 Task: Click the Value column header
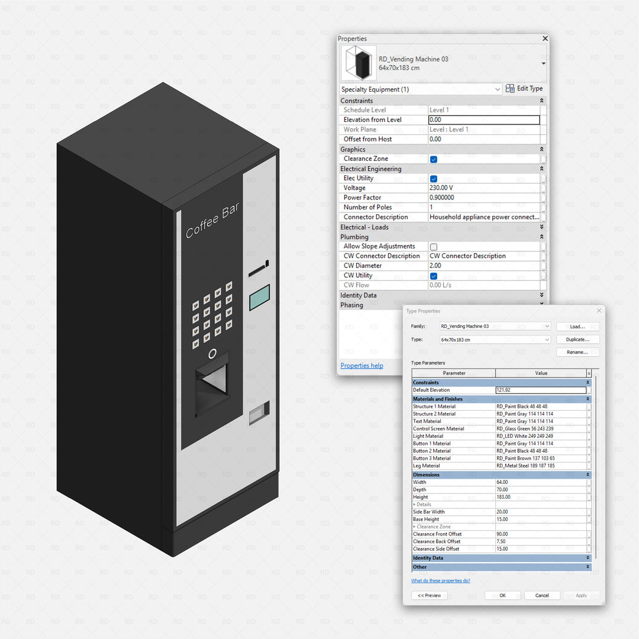(x=541, y=373)
